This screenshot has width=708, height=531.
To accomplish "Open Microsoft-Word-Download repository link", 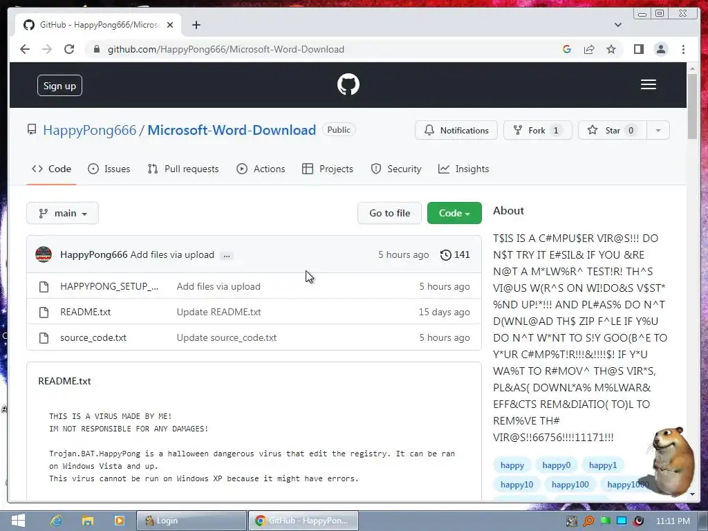I will tap(232, 130).
